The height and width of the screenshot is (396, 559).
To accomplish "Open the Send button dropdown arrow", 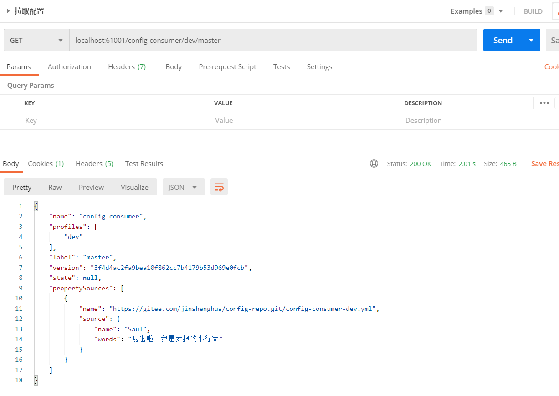I will pos(531,40).
